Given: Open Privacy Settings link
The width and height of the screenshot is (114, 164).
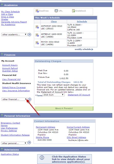Looking at the screenshot, I should [9, 131].
